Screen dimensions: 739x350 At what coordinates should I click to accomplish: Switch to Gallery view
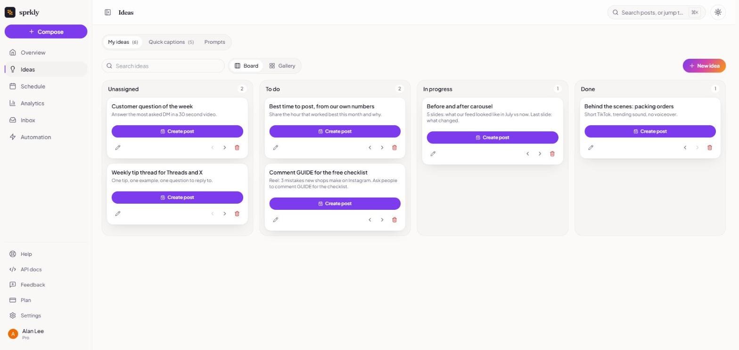pyautogui.click(x=282, y=66)
